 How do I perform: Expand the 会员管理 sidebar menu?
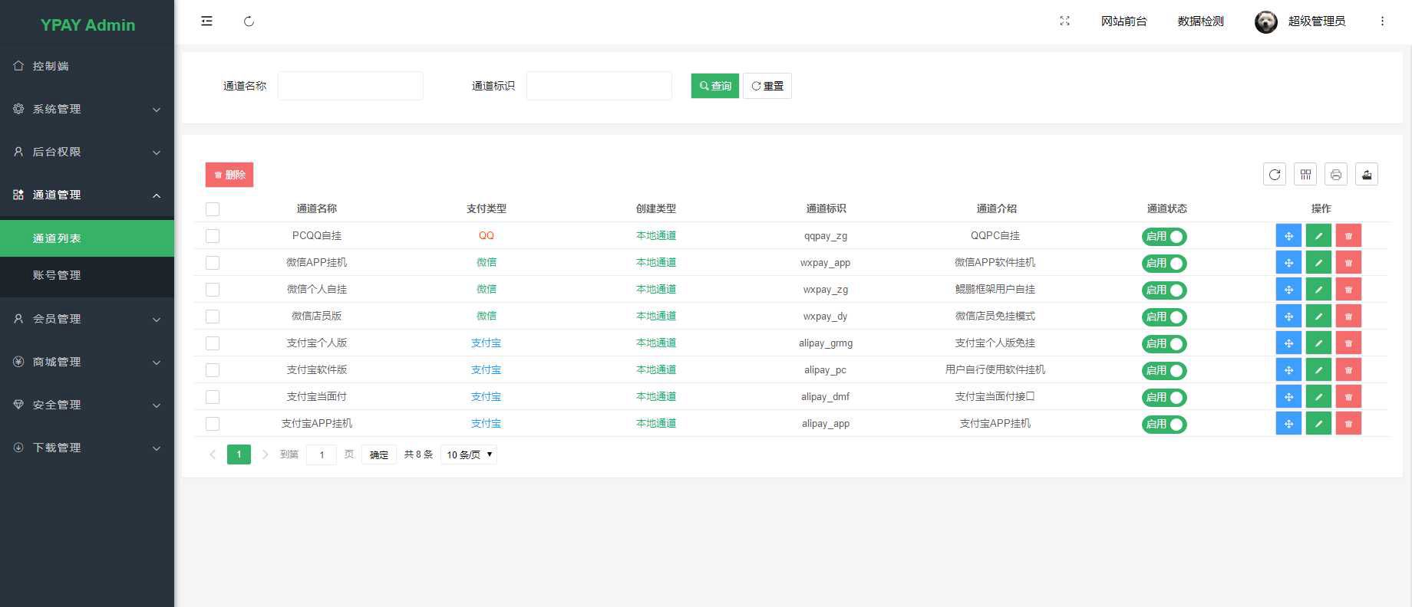(x=87, y=319)
